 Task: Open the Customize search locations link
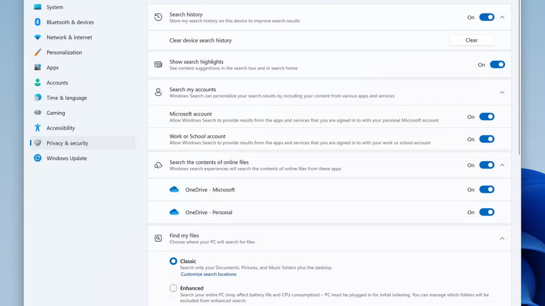coord(208,274)
